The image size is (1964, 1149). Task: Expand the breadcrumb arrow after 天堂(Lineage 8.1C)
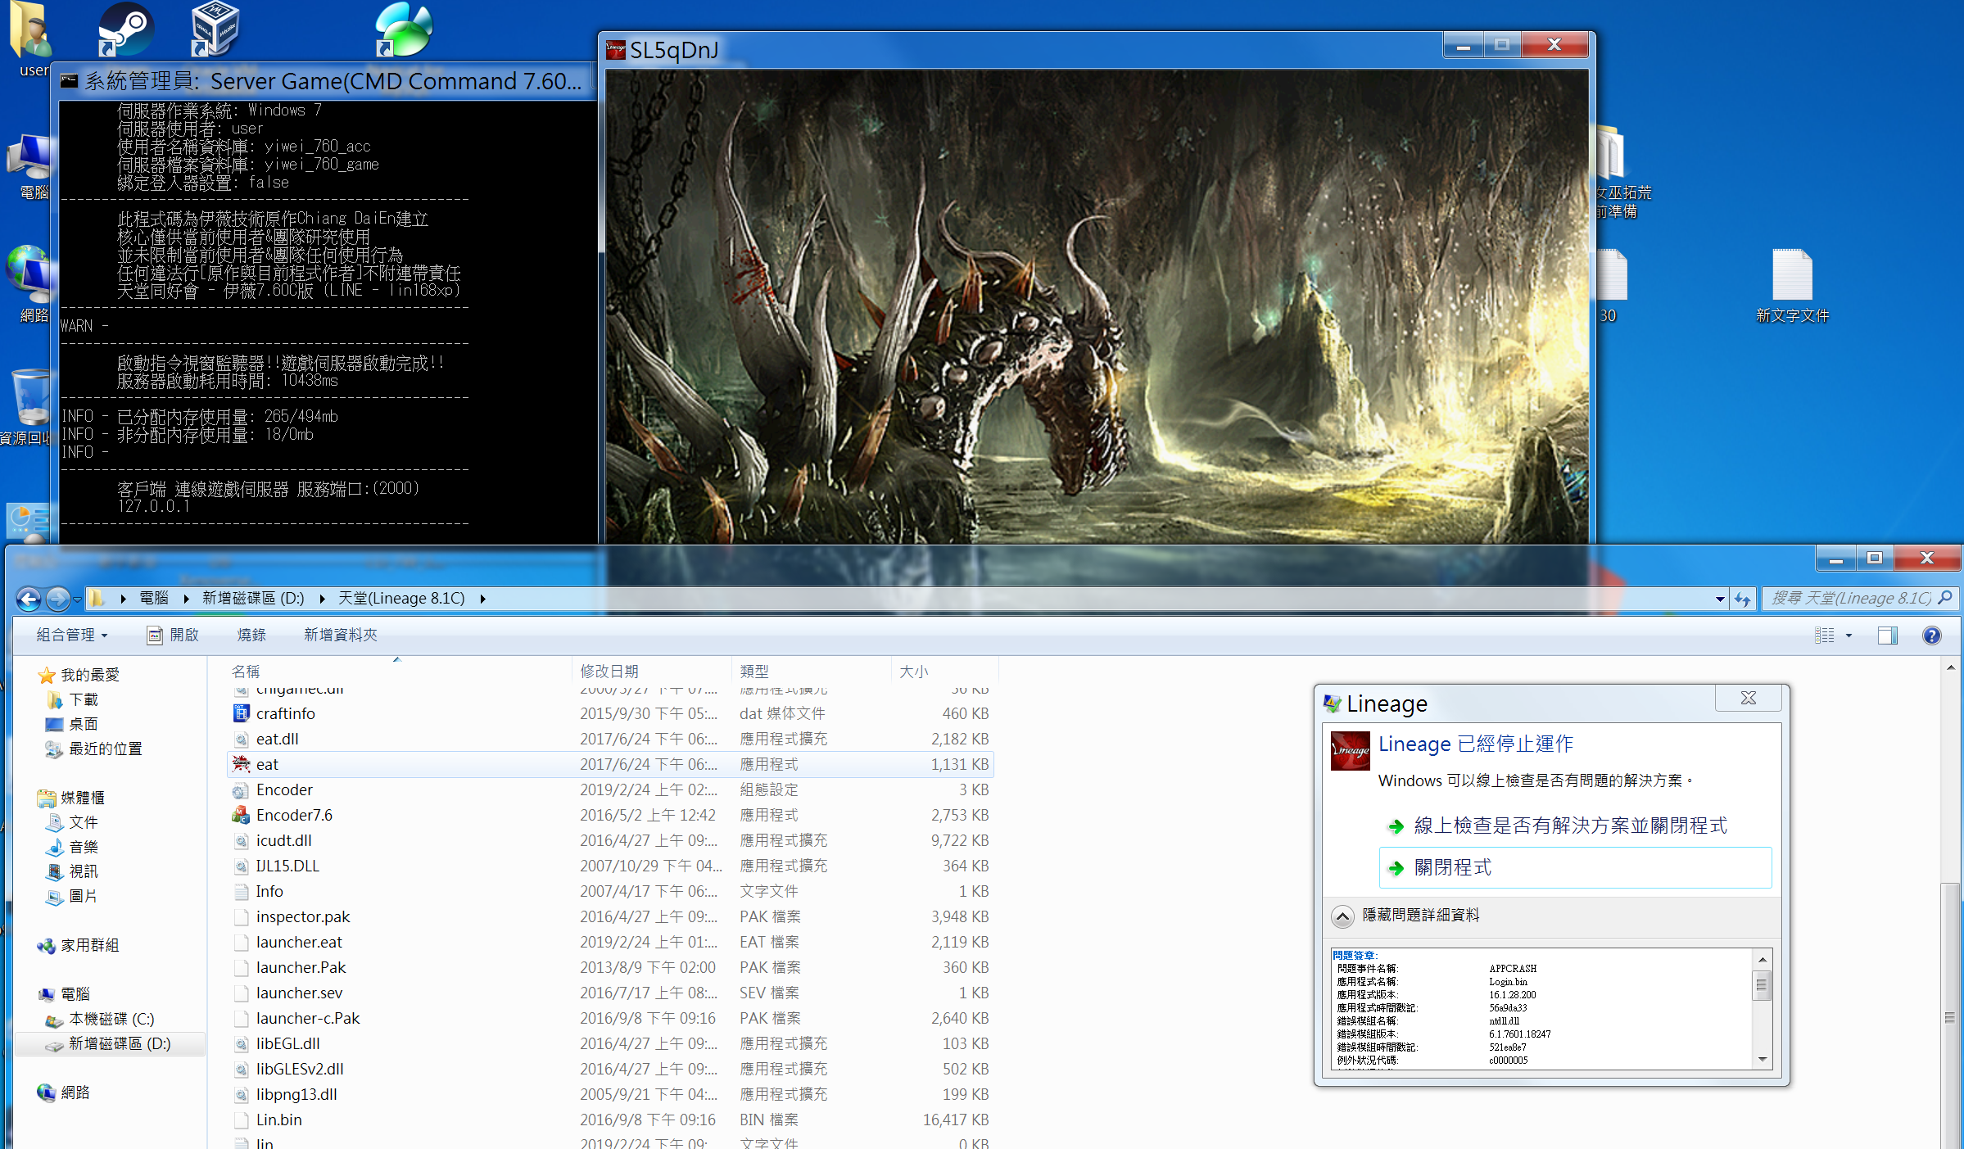tap(483, 599)
